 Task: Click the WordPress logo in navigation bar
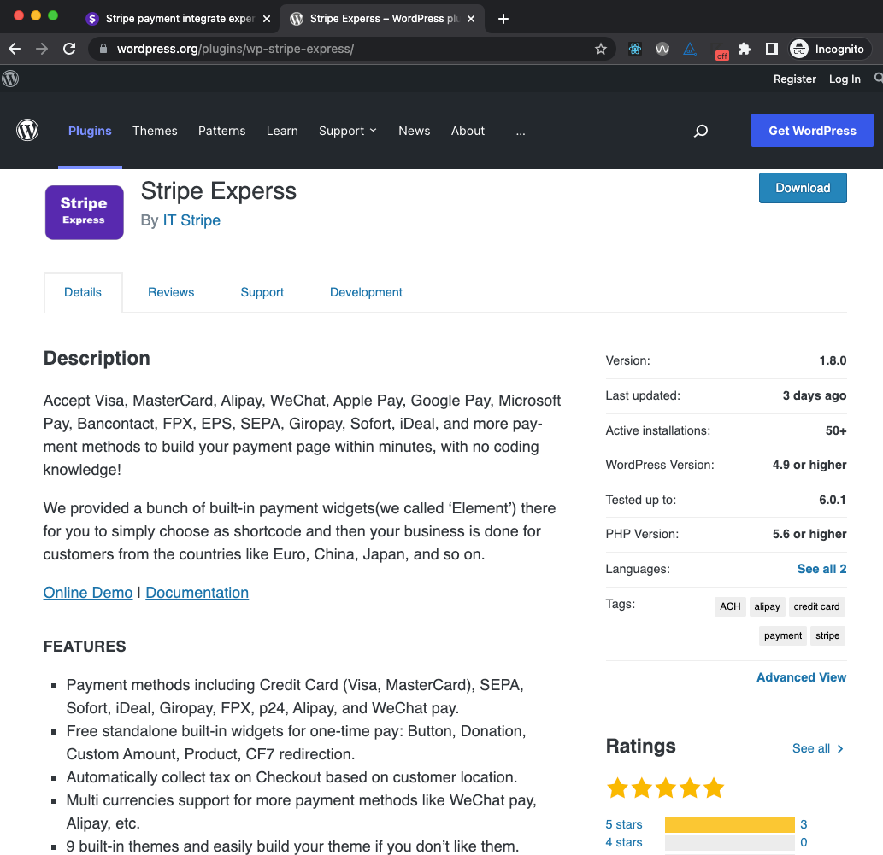pyautogui.click(x=27, y=131)
